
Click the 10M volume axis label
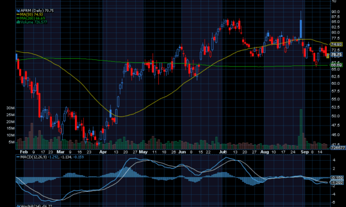click(10, 135)
